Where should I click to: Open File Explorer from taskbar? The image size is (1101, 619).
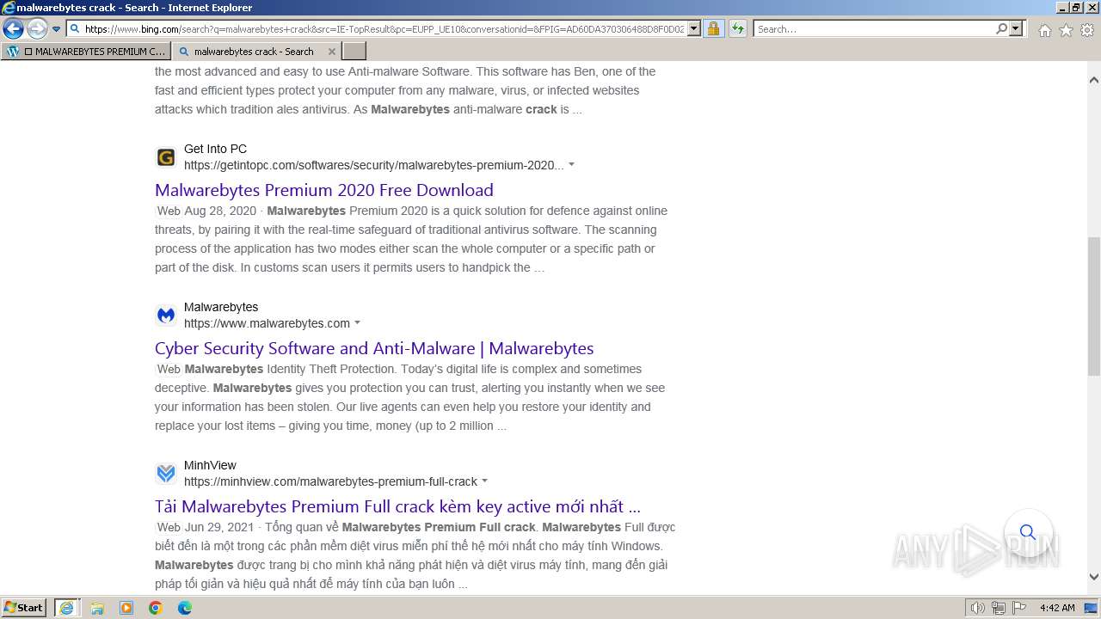click(97, 608)
